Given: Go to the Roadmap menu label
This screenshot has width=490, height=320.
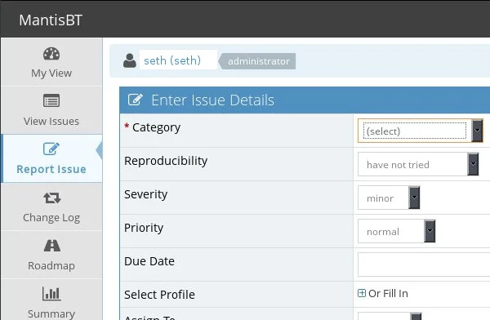Looking at the screenshot, I should pos(51,265).
